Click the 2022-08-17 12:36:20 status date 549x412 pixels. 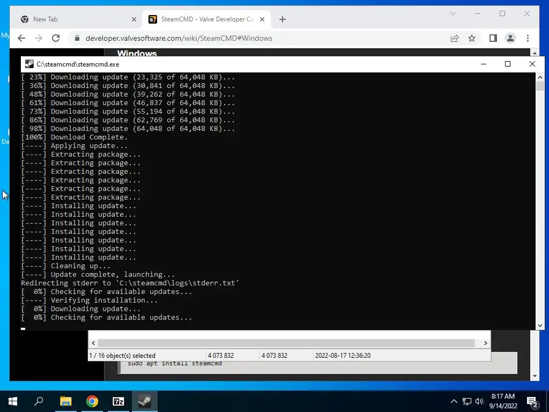tap(343, 355)
